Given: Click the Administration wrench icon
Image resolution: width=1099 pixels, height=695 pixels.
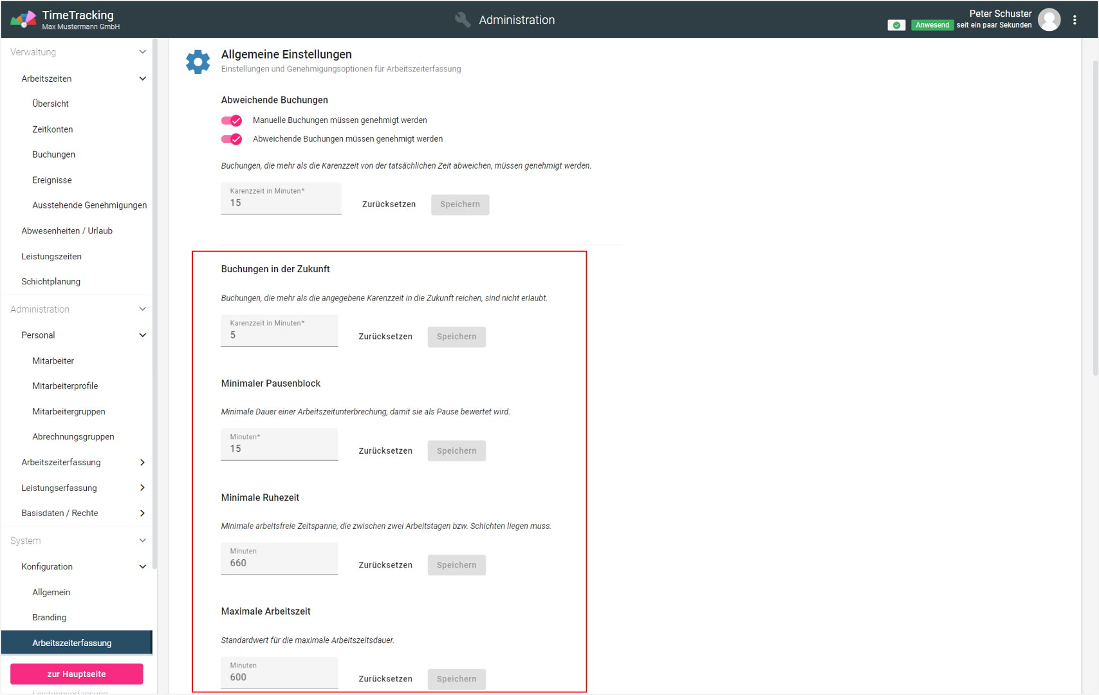Looking at the screenshot, I should pyautogui.click(x=463, y=20).
